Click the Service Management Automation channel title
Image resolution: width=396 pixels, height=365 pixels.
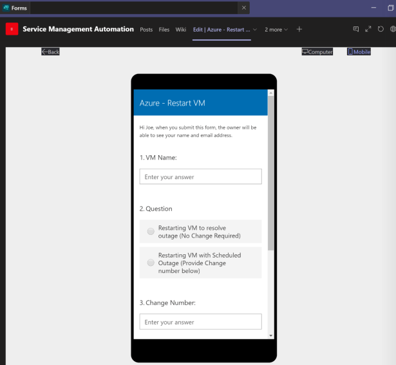tap(79, 29)
